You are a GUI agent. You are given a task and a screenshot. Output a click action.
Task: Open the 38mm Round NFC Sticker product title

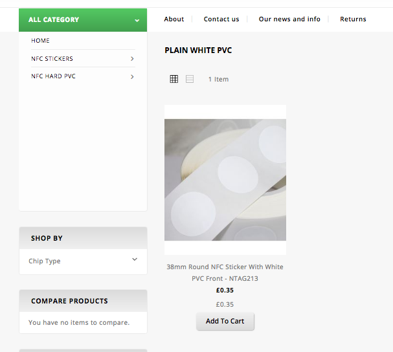[225, 272]
